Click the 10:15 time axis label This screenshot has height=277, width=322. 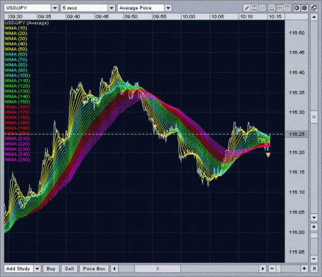(275, 16)
